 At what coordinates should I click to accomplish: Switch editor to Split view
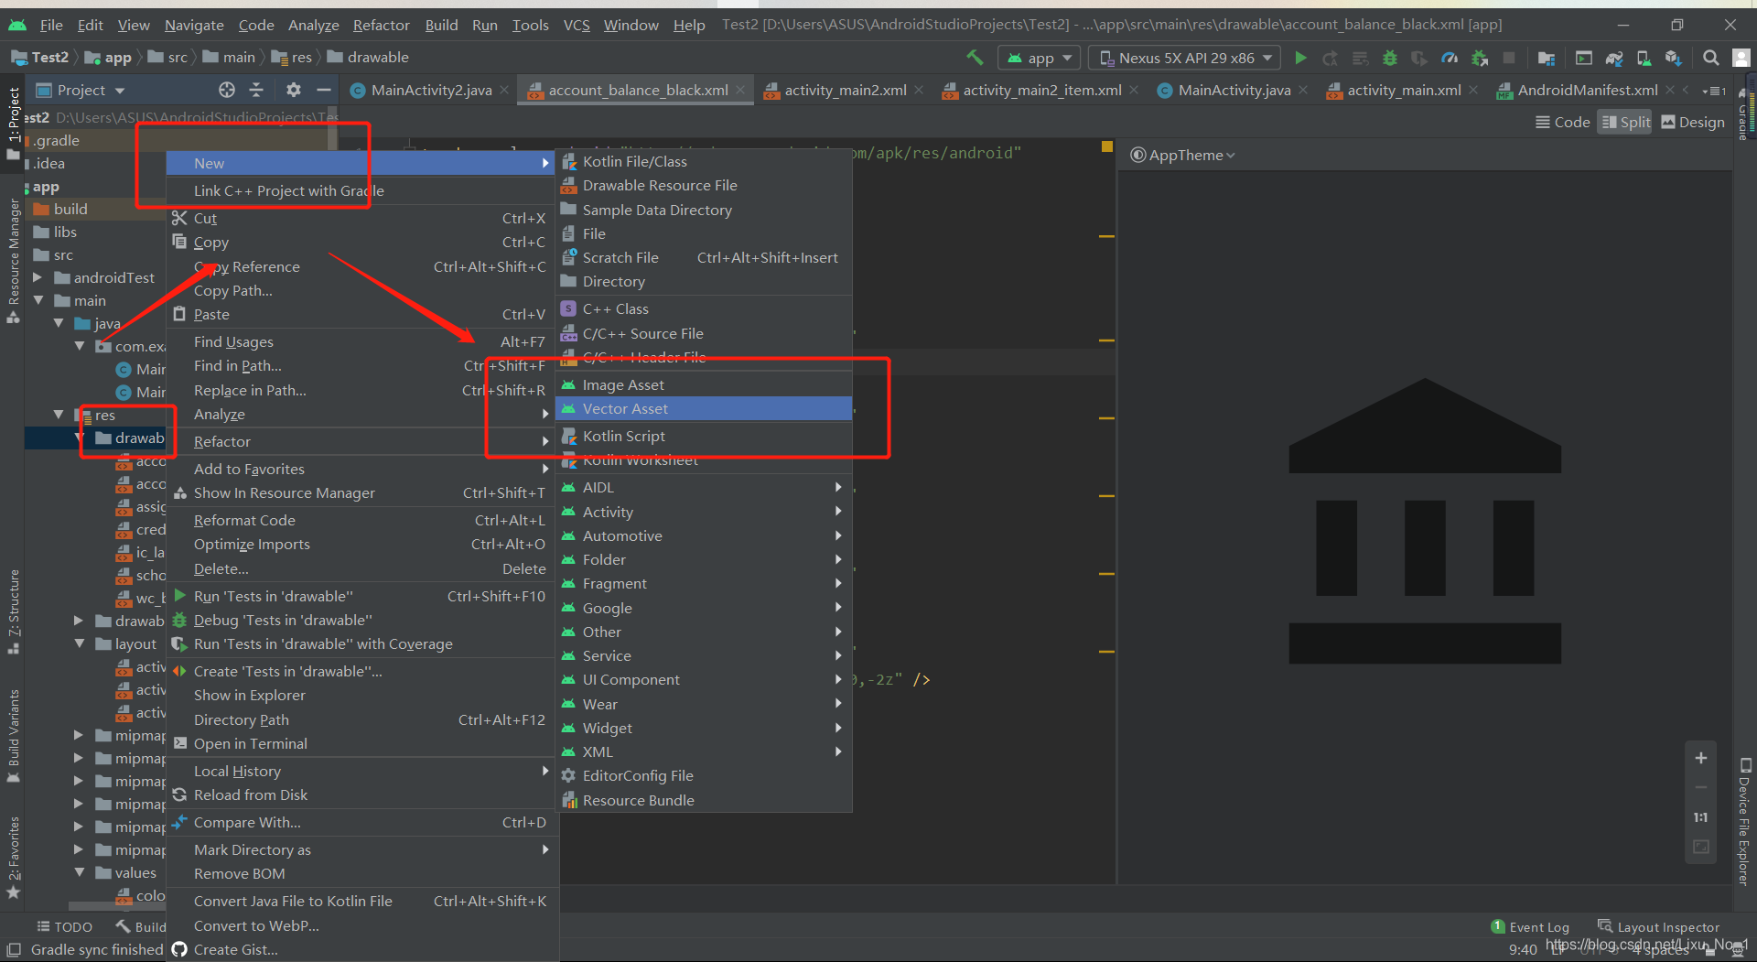[x=1625, y=122]
